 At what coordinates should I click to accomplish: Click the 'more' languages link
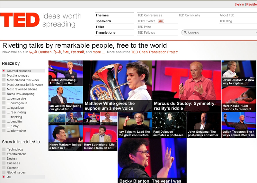(x=97, y=52)
